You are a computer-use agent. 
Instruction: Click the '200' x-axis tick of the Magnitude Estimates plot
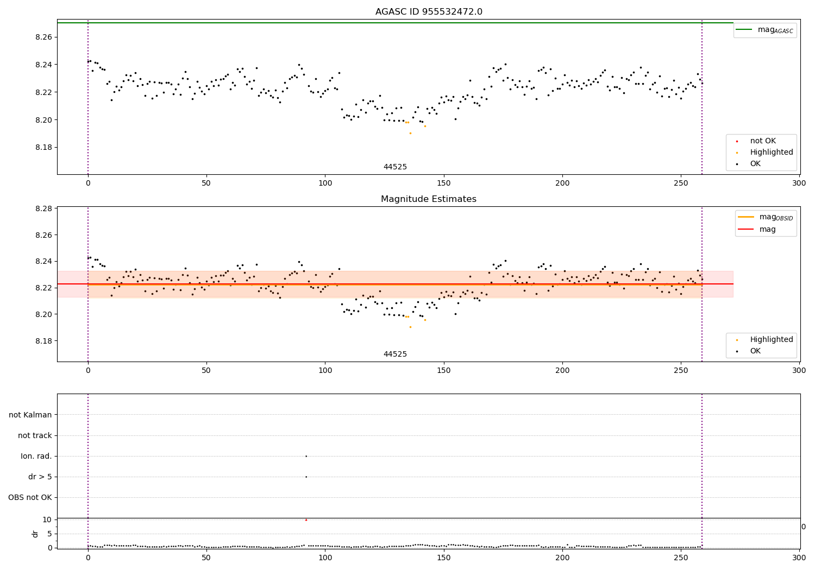coord(562,371)
